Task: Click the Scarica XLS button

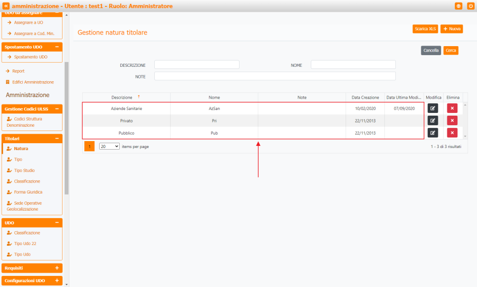Action: [x=425, y=29]
